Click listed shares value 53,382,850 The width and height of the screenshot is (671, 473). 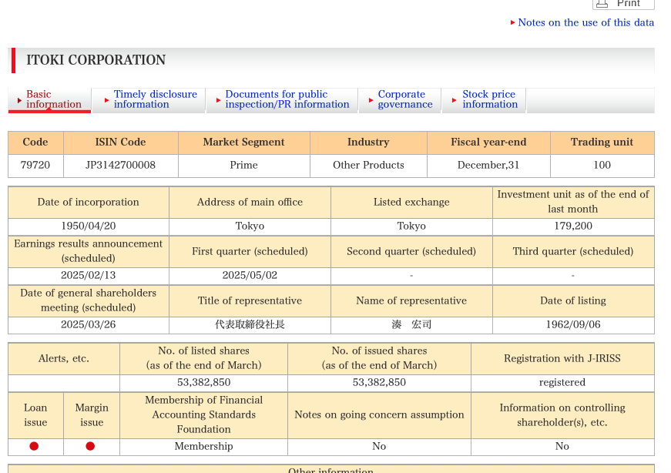[203, 383]
